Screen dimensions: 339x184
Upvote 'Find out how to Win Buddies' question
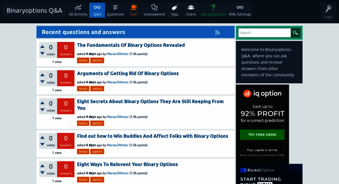[x=42, y=138]
